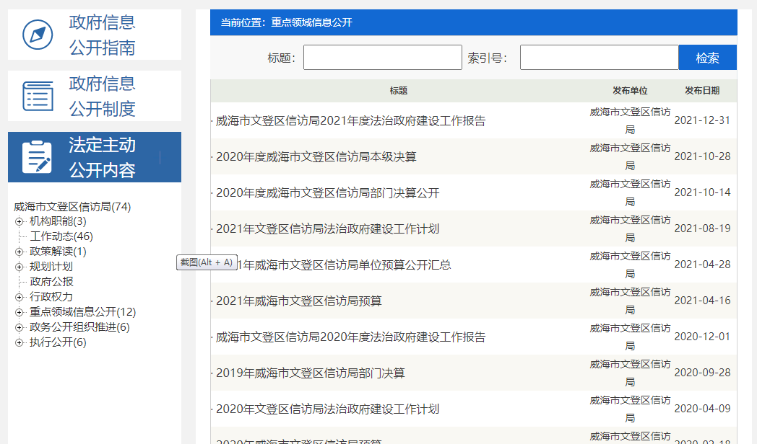Click the compass icon for 政府信息公开指南
The image size is (757, 444).
click(38, 35)
